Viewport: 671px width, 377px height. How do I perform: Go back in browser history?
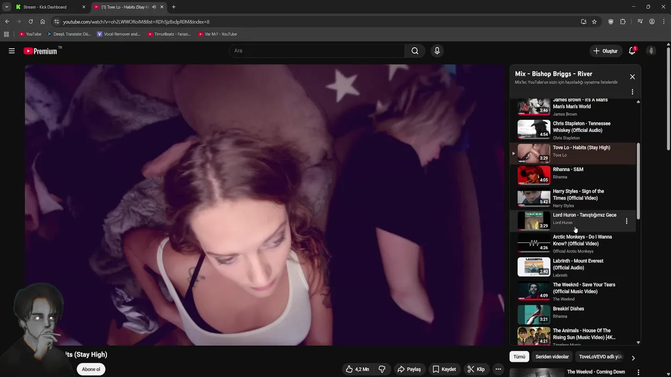(x=7, y=21)
